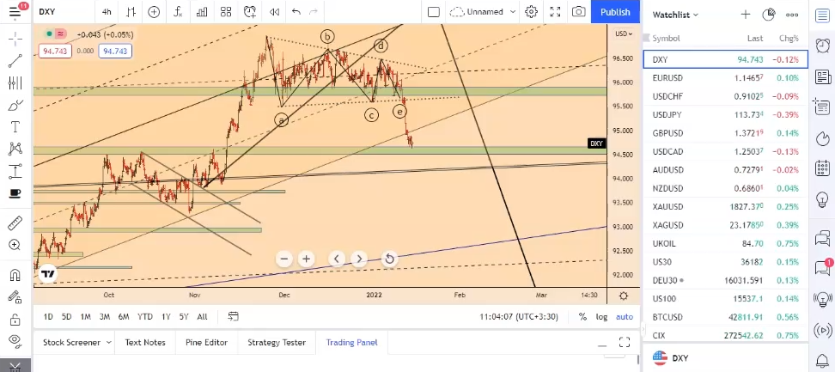Toggle magnet mode for drawings
The height and width of the screenshot is (372, 835).
click(15, 276)
